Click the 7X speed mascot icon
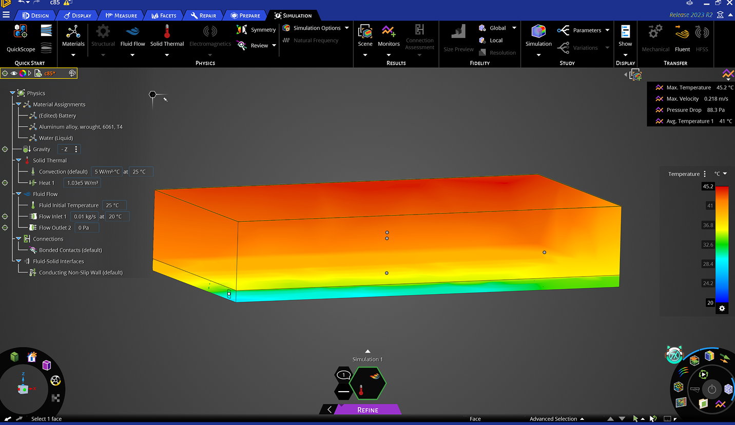Screen dimensions: 735x425 674,355
